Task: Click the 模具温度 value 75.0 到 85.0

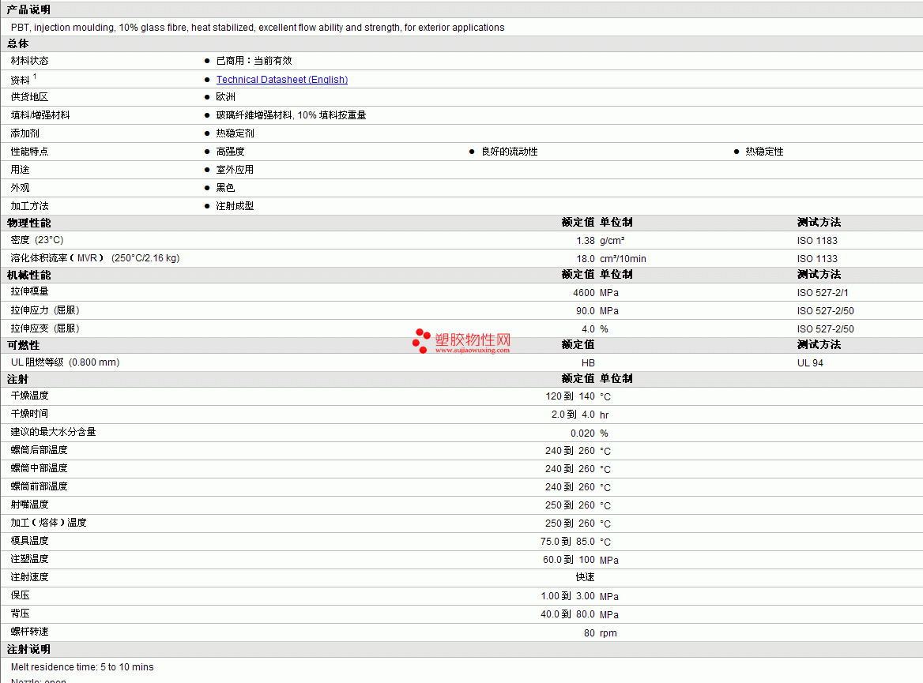Action: click(567, 542)
